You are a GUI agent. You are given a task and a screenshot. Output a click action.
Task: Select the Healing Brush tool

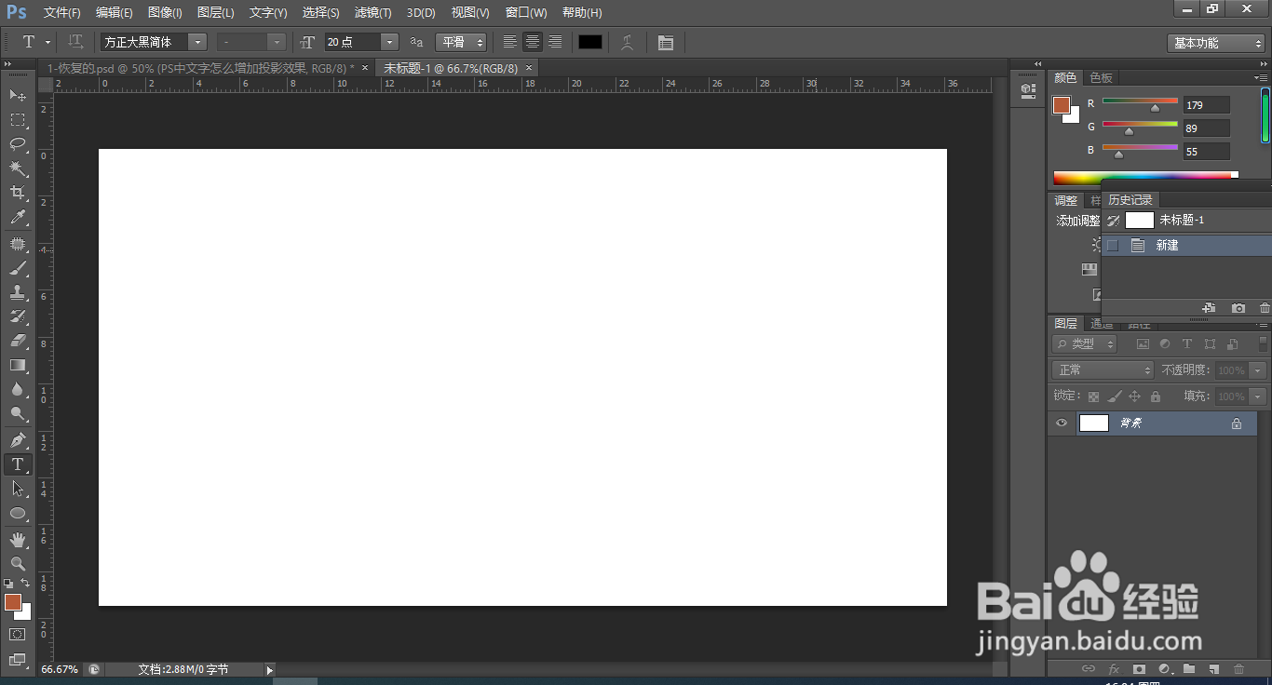(18, 244)
